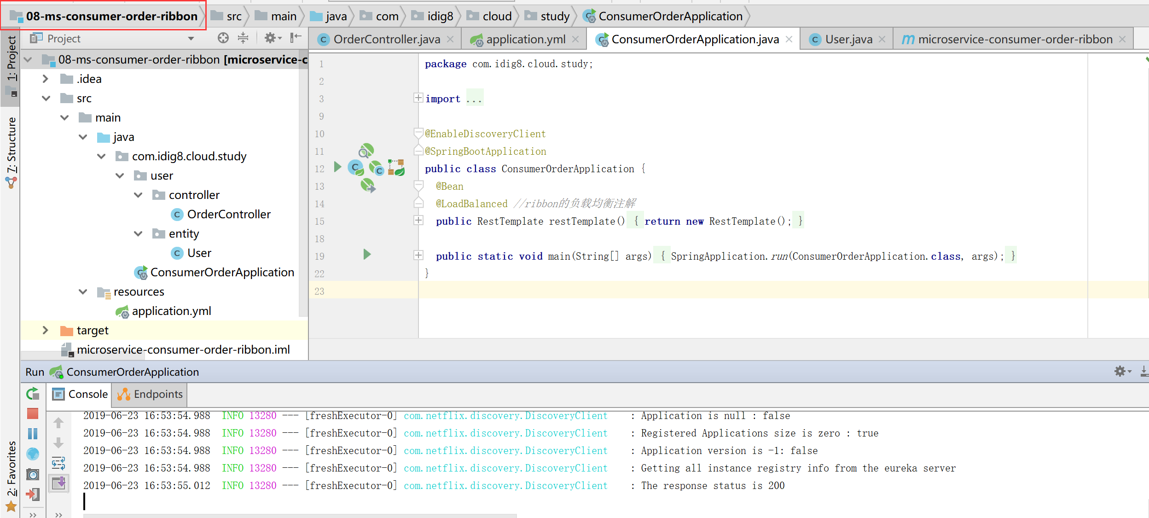Click run gutter arrow beside main method

(x=367, y=255)
